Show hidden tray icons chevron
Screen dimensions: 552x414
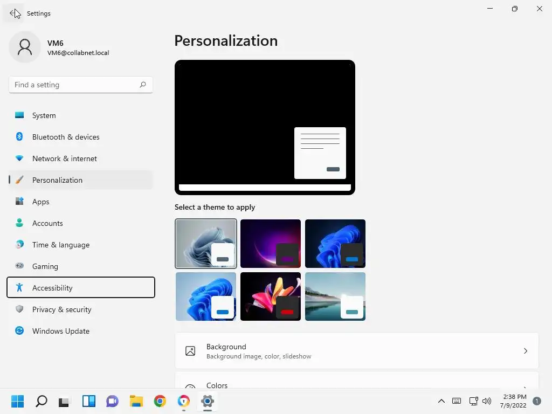point(441,401)
